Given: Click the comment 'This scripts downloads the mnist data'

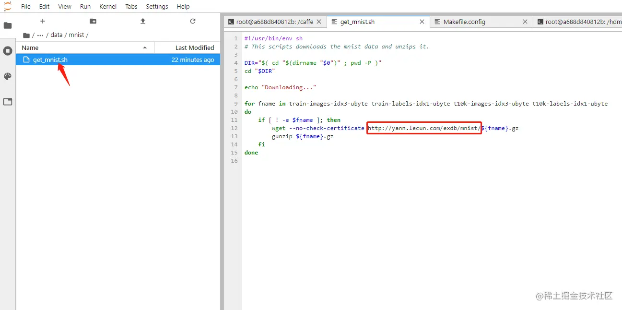Looking at the screenshot, I should click(x=316, y=47).
